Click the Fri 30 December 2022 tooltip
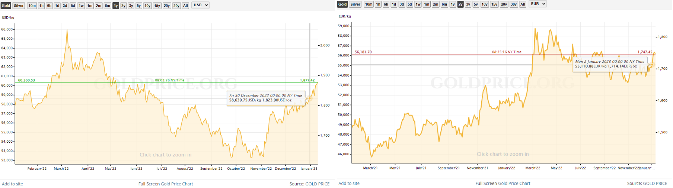Screen dimensions: 673x188 [266, 98]
